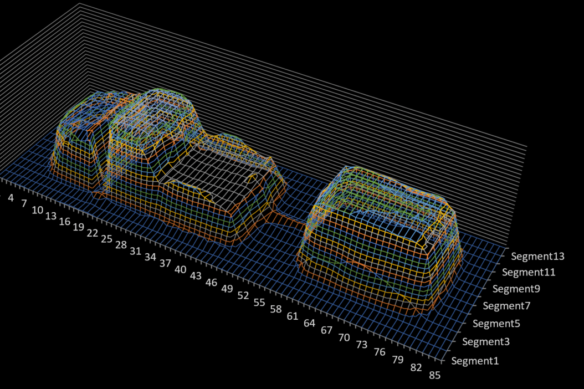
Task: Click the "Segment11" series label
Action: 529,272
